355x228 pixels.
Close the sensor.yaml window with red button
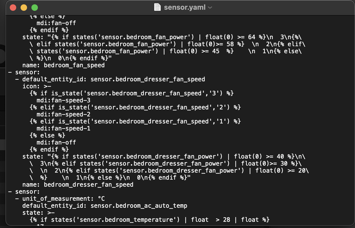tap(13, 8)
